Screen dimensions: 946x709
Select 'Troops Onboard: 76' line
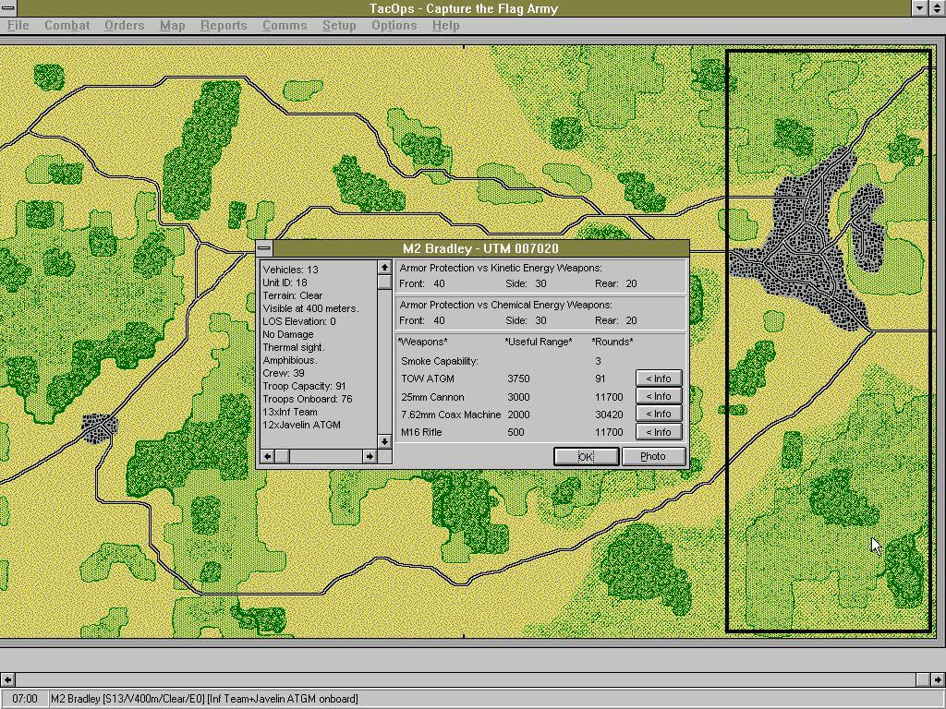(x=307, y=399)
